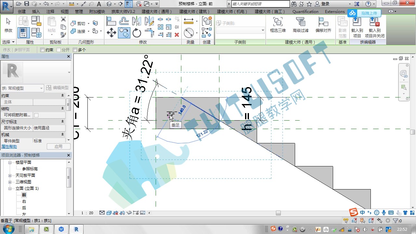Expand the 天花板平面 tree node
Screen dimensions: 416x234
tap(10, 175)
